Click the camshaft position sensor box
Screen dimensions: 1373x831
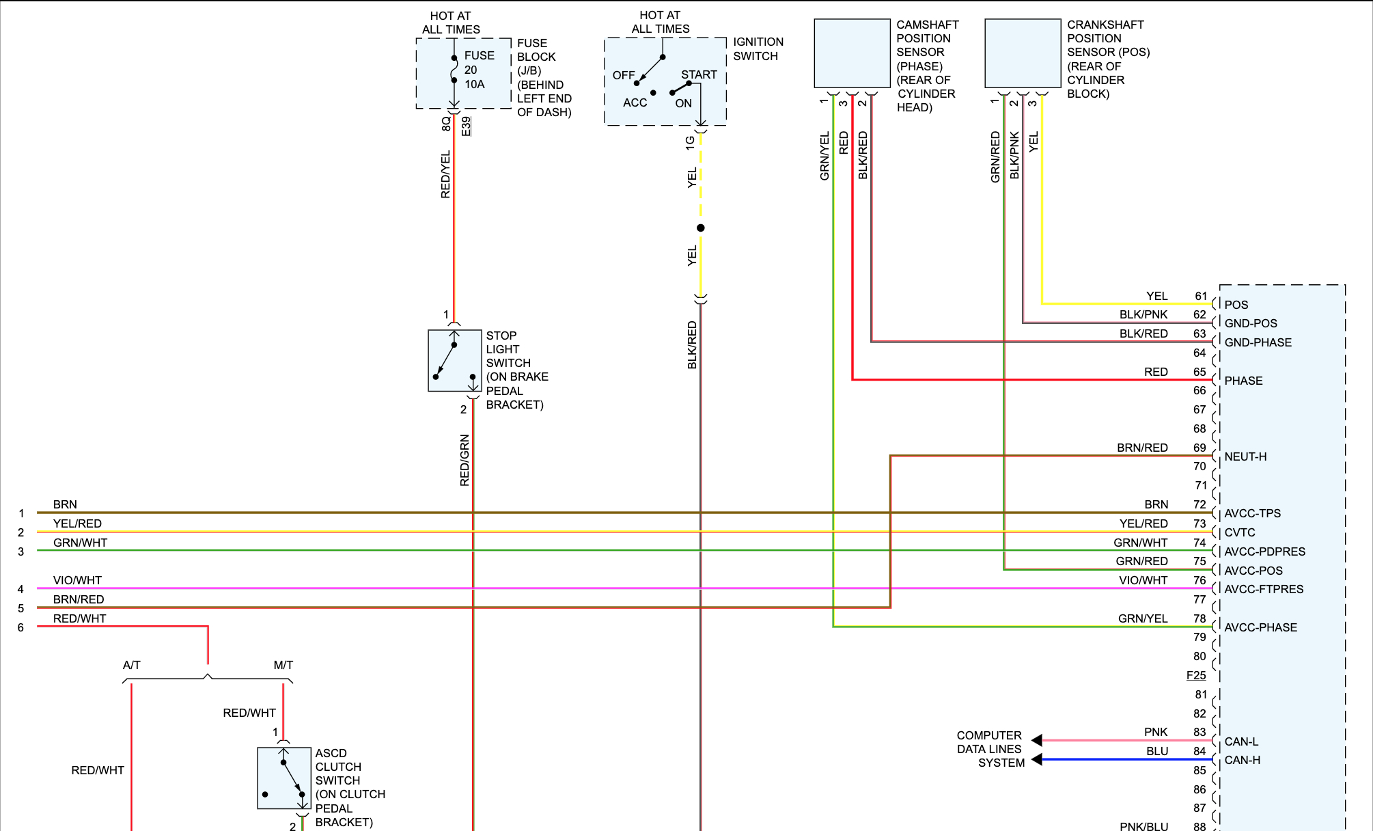852,53
